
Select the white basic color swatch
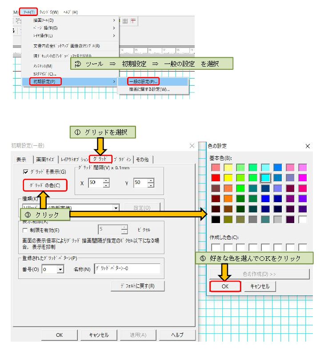303,219
